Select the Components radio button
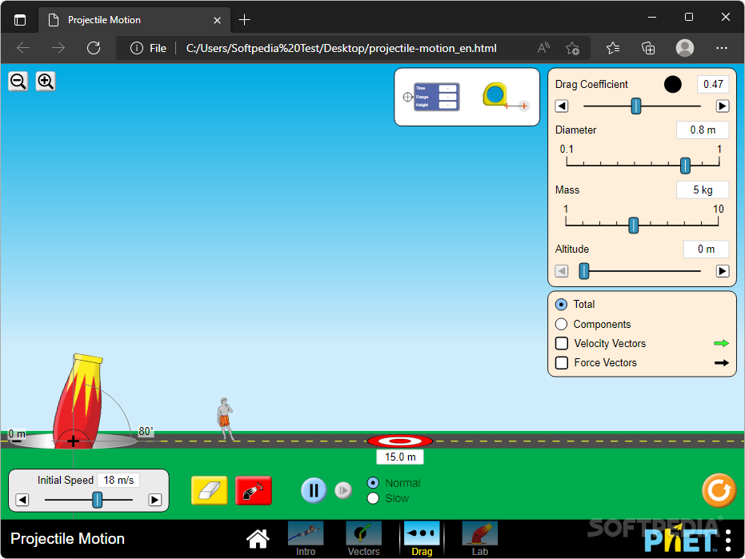Screen dimensions: 745x559 point(561,325)
